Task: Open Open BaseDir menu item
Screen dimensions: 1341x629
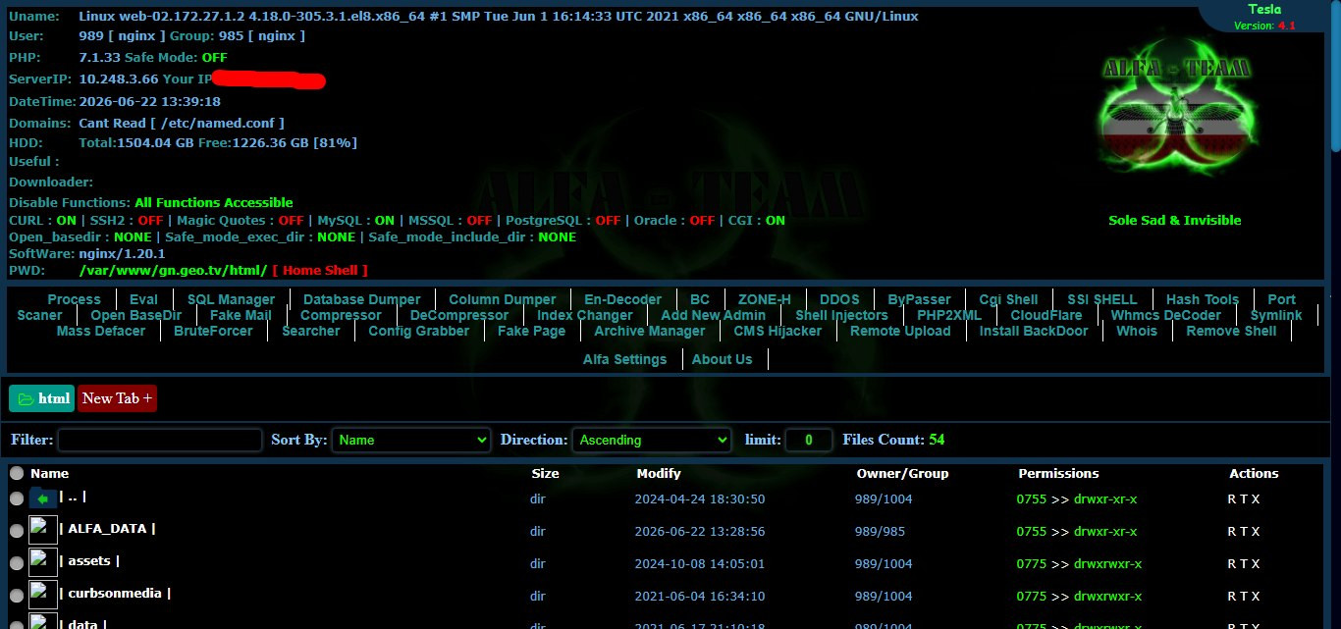Action: pos(136,315)
